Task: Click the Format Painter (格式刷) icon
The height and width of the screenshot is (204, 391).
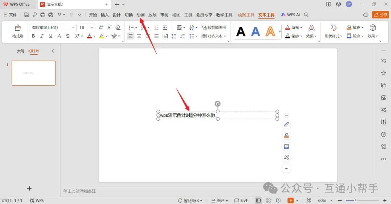Action: (x=18, y=27)
